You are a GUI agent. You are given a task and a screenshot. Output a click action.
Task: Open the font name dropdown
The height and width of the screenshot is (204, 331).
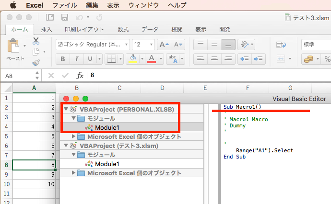point(126,45)
